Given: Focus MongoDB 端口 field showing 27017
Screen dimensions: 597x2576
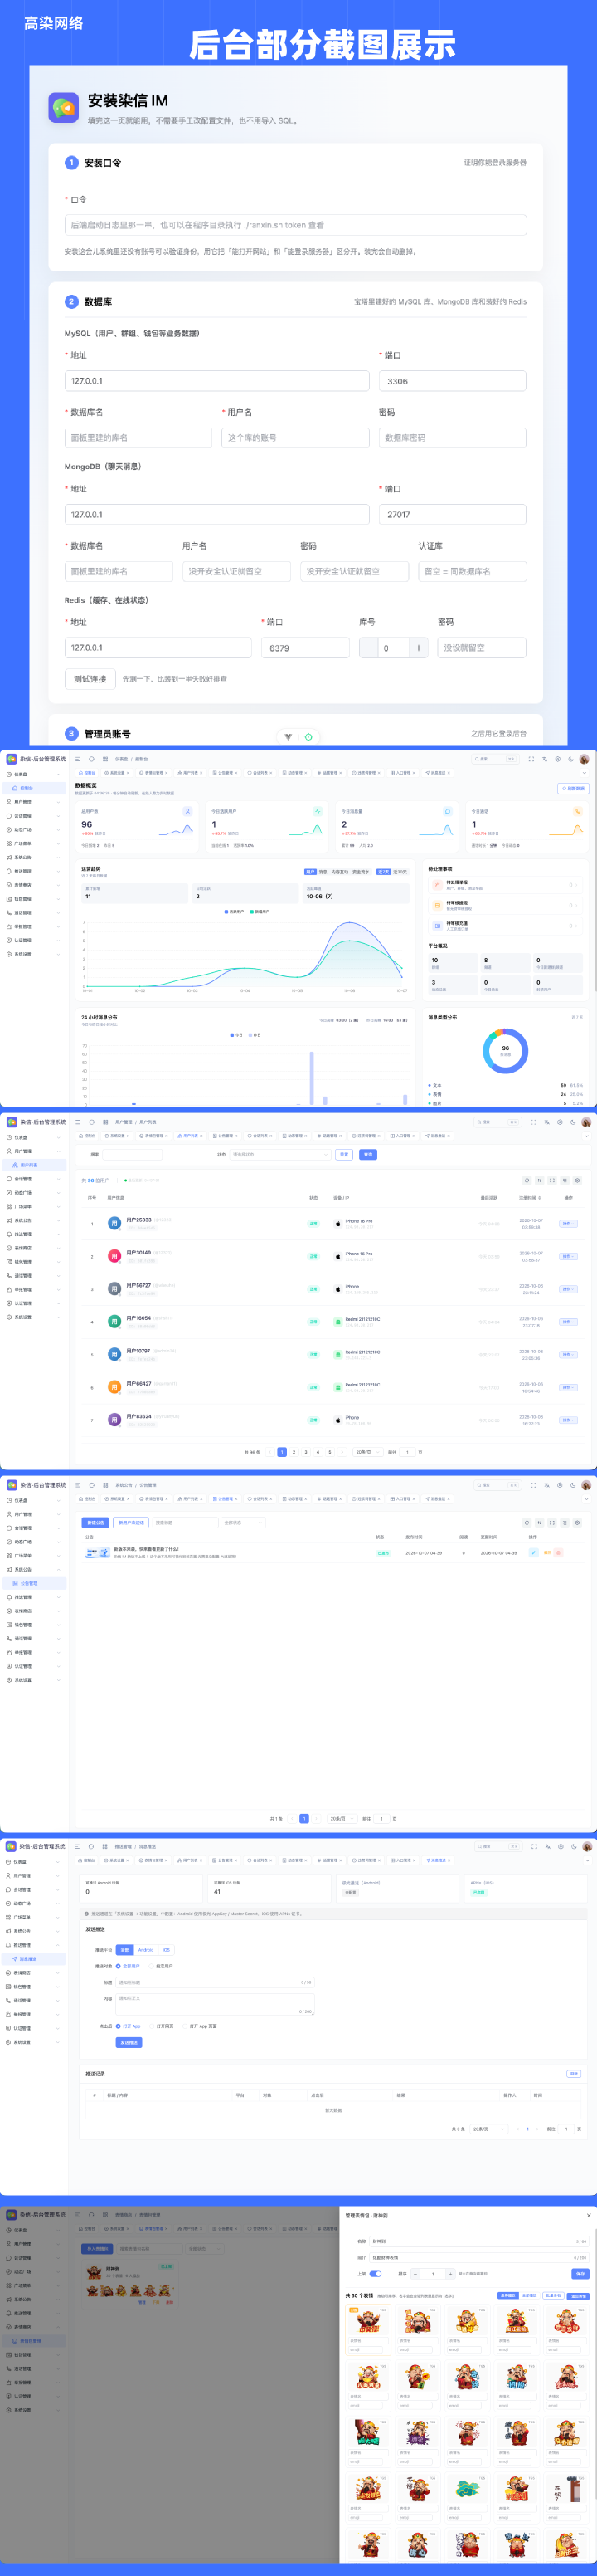Looking at the screenshot, I should click(x=452, y=515).
